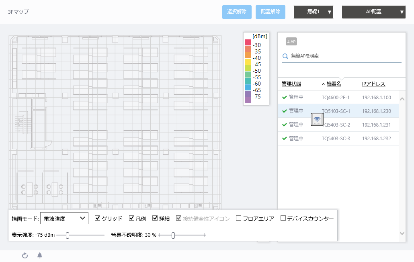Image resolution: width=414 pixels, height=262 pixels.
Task: Enable the フロアエリア checkbox
Action: [238, 218]
